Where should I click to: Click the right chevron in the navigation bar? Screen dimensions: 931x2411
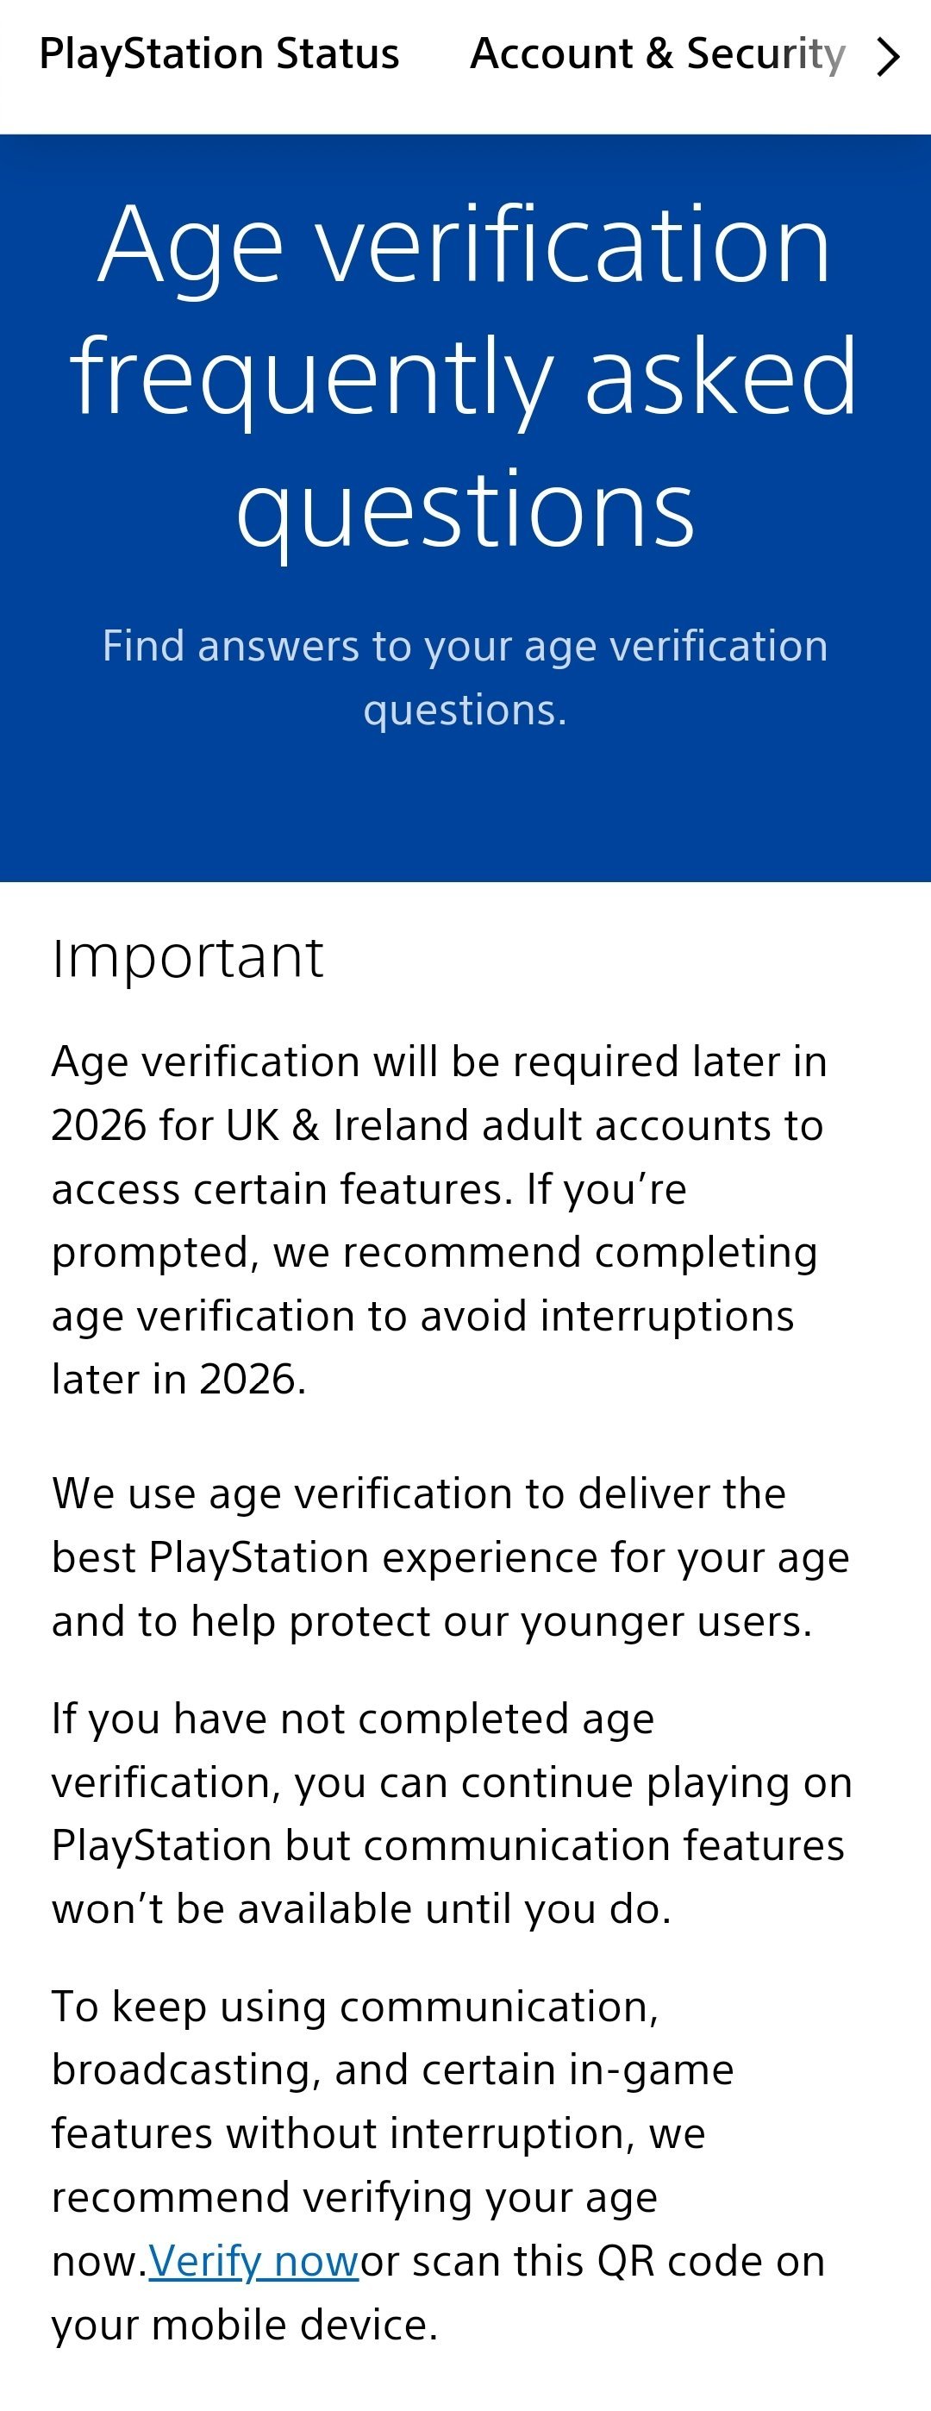887,56
